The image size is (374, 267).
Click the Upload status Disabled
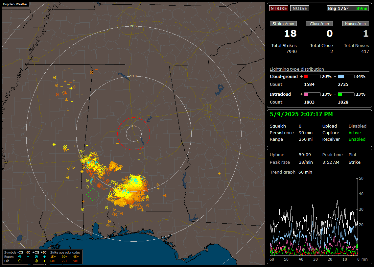click(x=357, y=126)
